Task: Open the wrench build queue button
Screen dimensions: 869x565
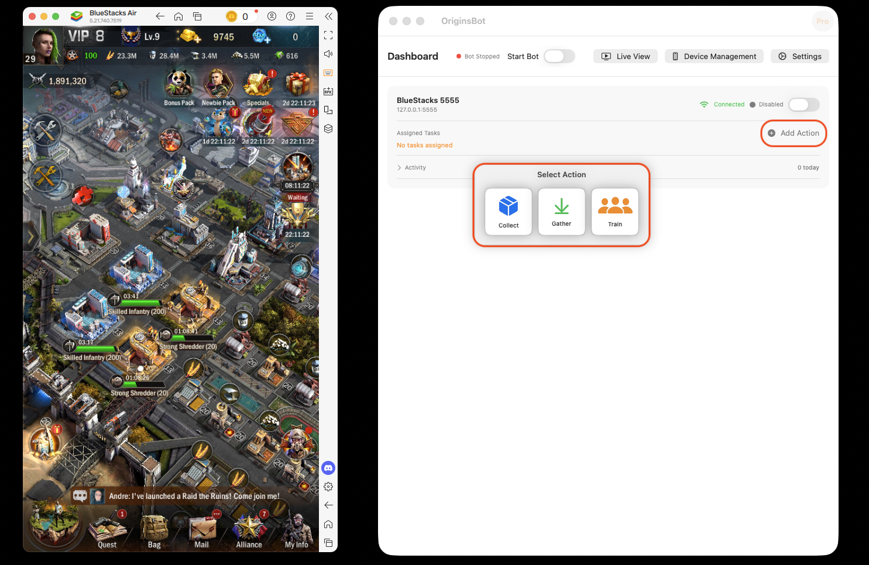Action: click(45, 130)
